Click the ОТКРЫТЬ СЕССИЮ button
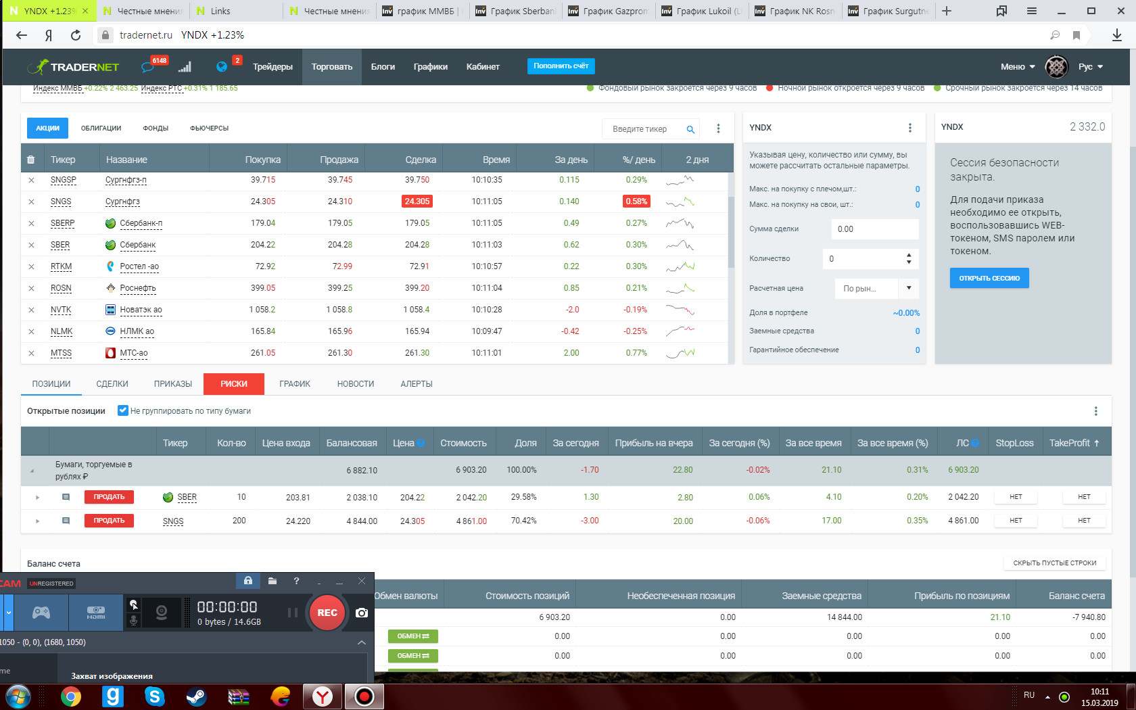The image size is (1136, 710). click(989, 278)
